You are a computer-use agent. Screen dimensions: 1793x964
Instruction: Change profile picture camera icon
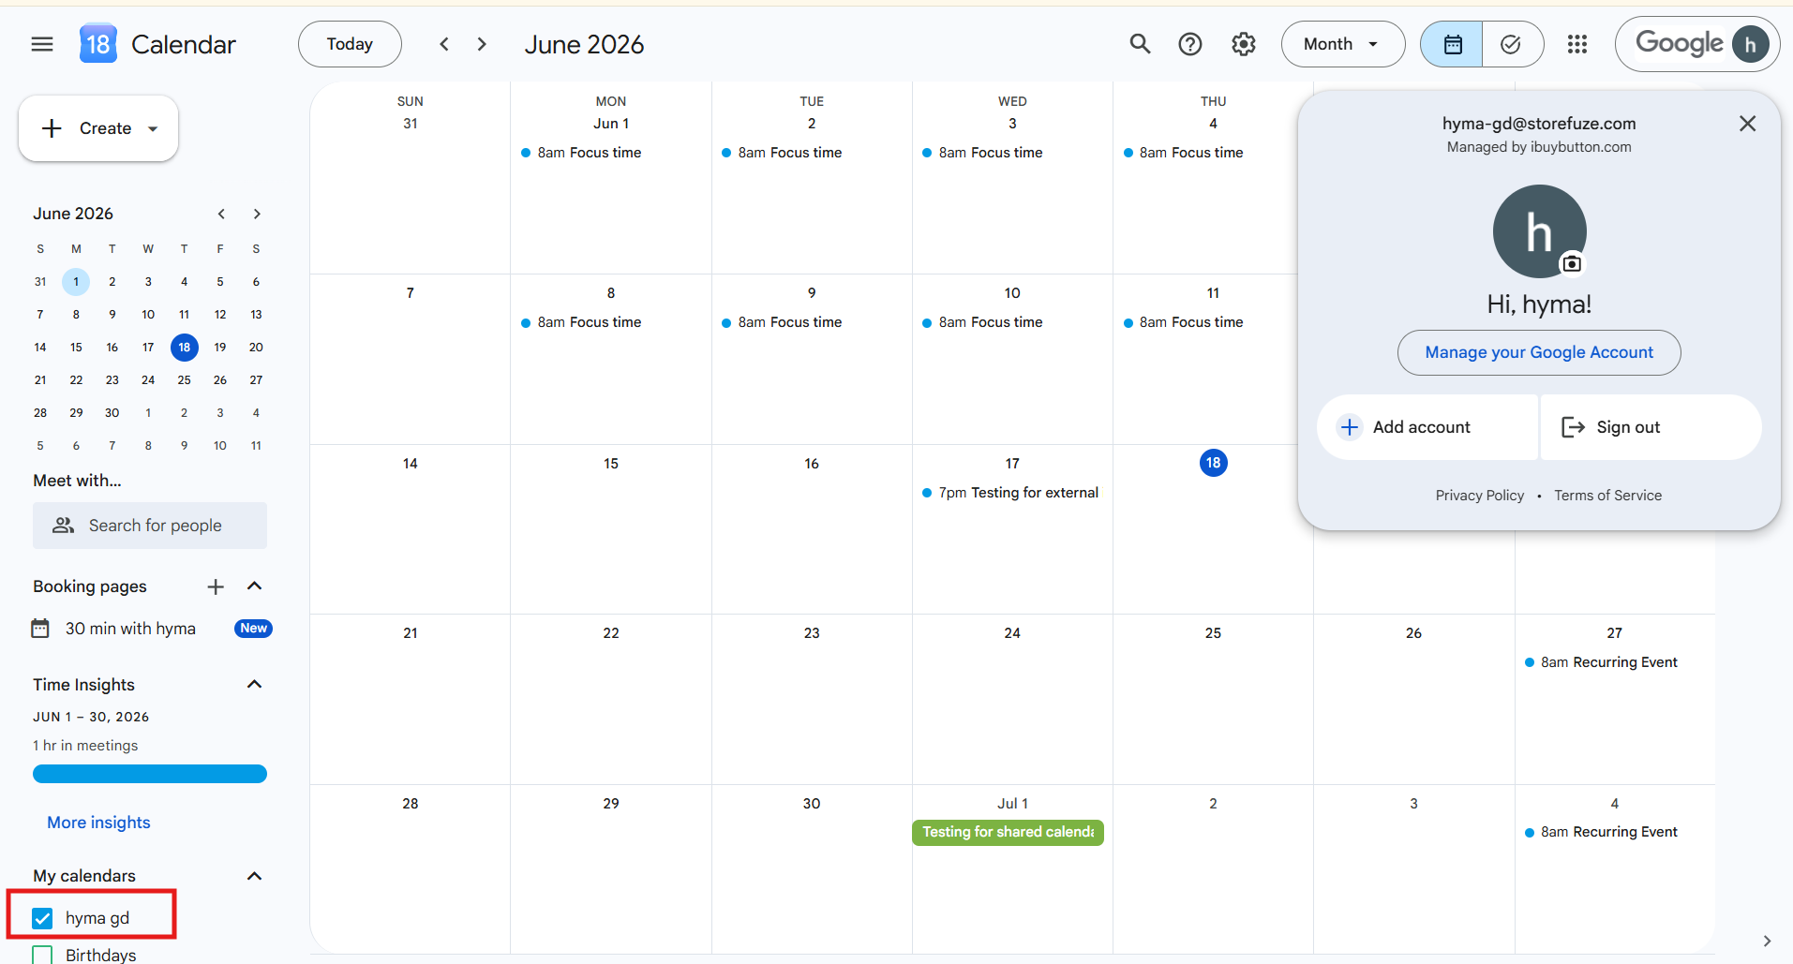point(1572,264)
